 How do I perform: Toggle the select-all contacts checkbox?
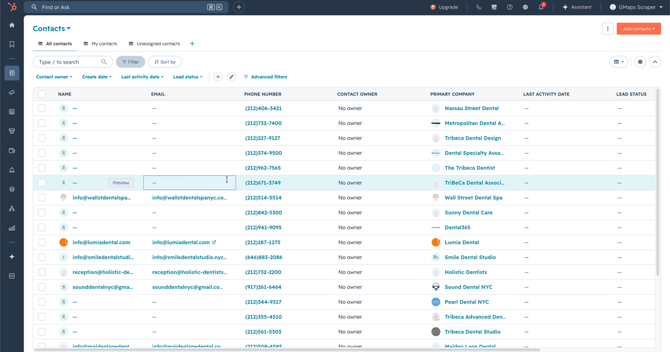point(42,94)
